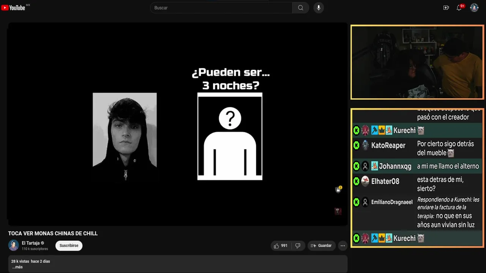This screenshot has width=486, height=273.
Task: Click the avatar next to Elhater08
Action: (365, 181)
